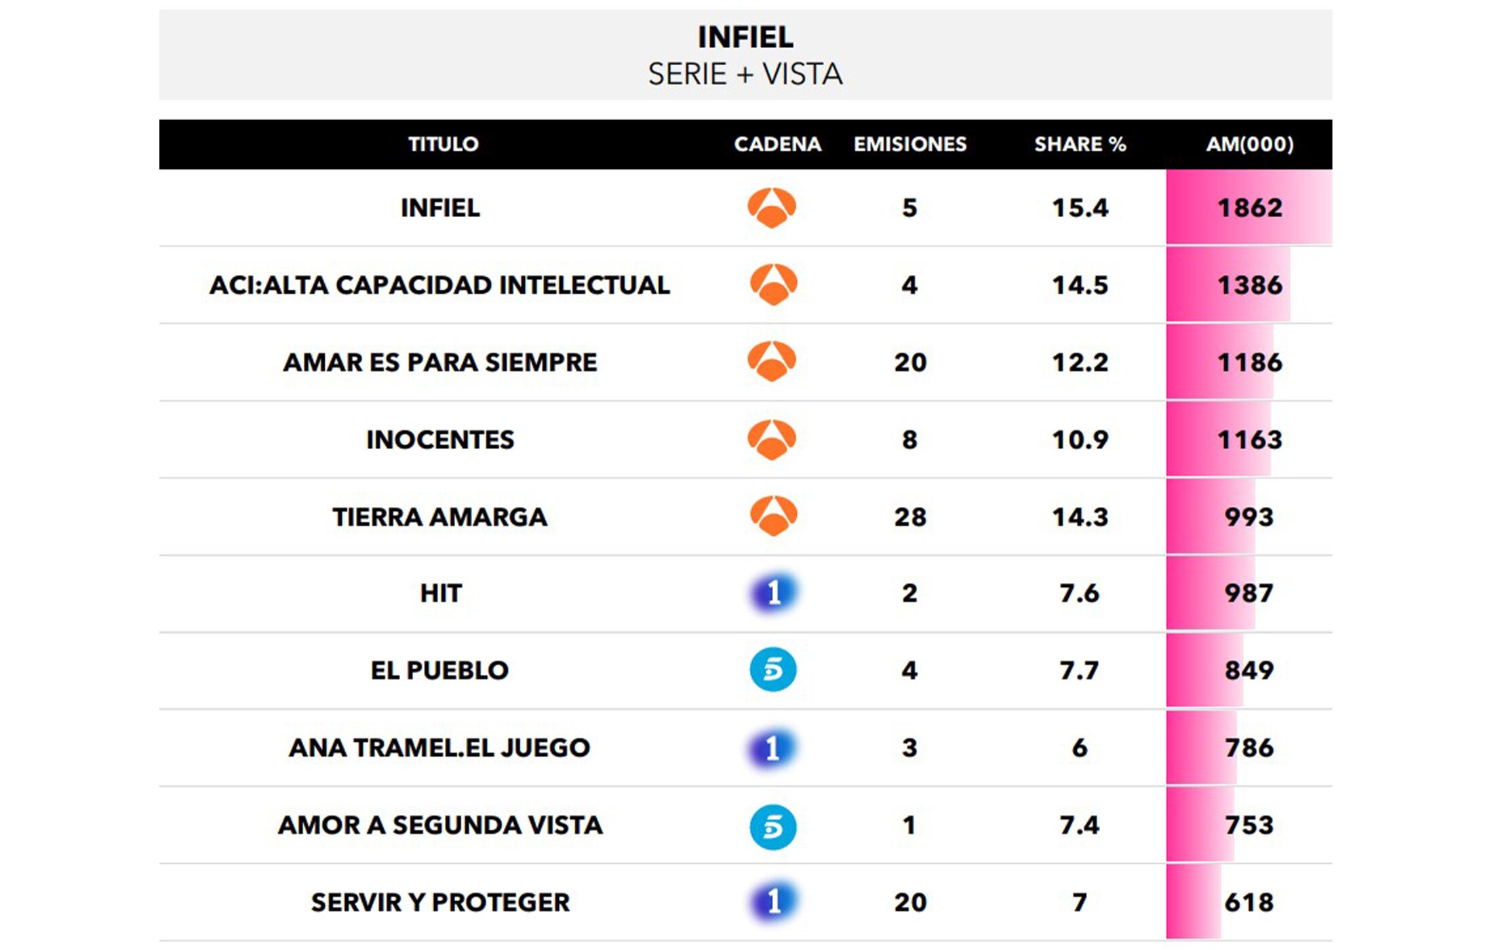Screen dimensions: 1492x950
Task: Click the Antena 3 logo beside TIERRA AMARGA
Action: 773,516
